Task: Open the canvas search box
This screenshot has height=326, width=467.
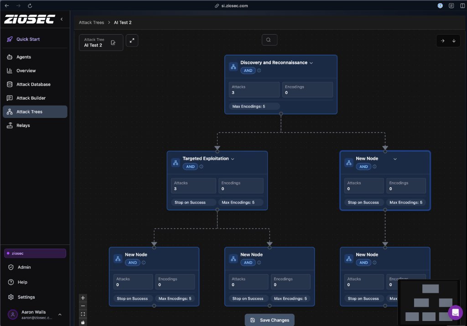Action: (x=269, y=40)
